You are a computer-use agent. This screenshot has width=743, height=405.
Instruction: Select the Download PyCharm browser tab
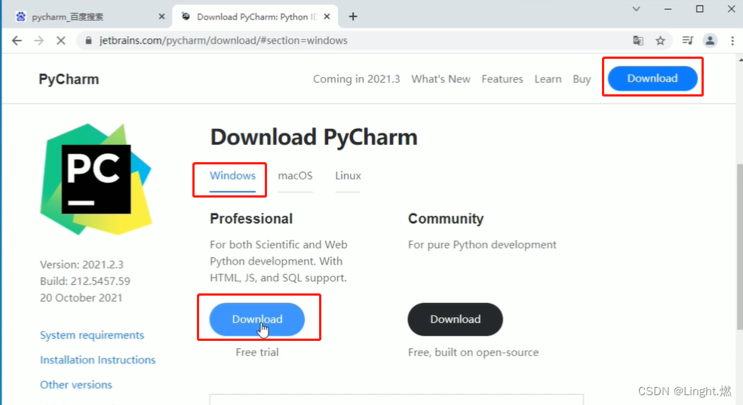pyautogui.click(x=255, y=17)
